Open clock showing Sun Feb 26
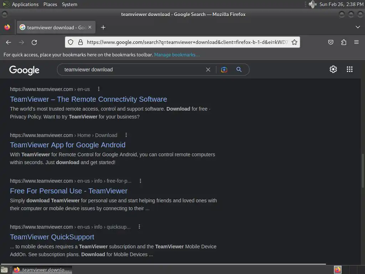 click(341, 4)
